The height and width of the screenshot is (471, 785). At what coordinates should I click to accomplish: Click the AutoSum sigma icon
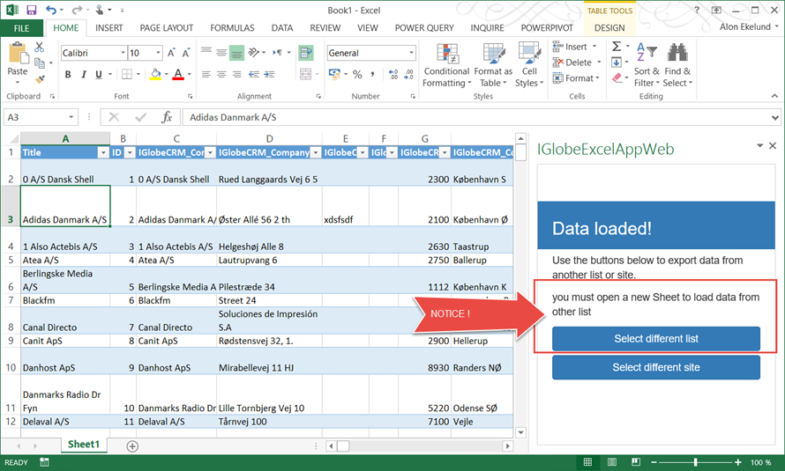(x=617, y=47)
